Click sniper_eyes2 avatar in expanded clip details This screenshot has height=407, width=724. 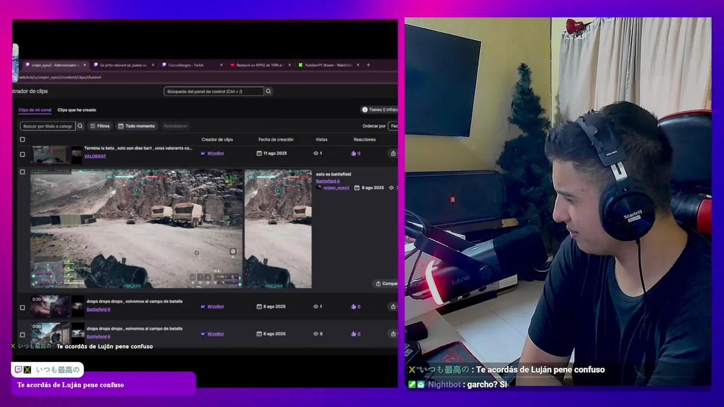click(319, 188)
